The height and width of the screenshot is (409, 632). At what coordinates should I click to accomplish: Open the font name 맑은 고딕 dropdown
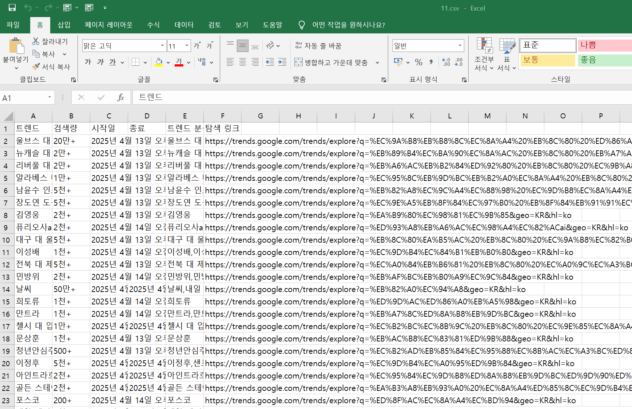[162, 45]
